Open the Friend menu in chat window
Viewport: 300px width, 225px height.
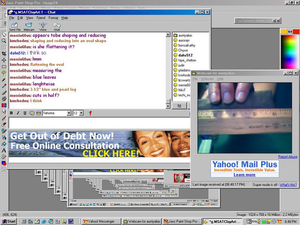click(41, 18)
